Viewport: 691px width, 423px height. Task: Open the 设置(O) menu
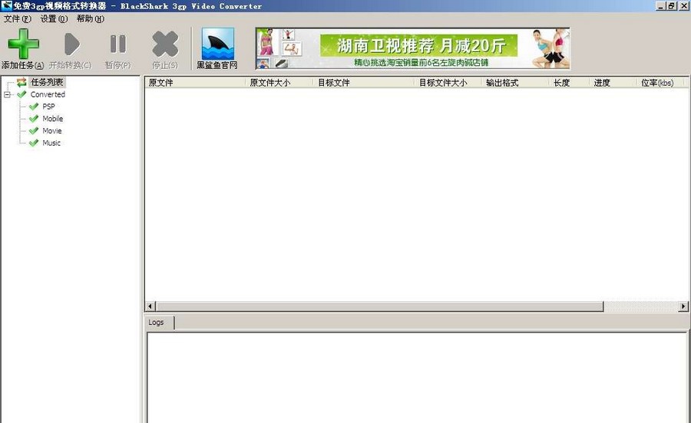[54, 19]
